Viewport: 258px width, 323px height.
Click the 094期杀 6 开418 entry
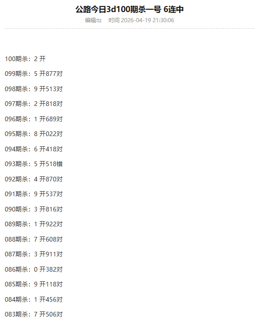tap(34, 149)
